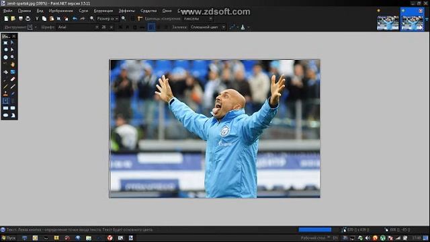This screenshot has height=242, width=430.
Task: Select the Rectangle Select tool
Action: pyautogui.click(x=5, y=42)
